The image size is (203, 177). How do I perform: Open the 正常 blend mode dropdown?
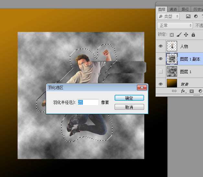175,25
